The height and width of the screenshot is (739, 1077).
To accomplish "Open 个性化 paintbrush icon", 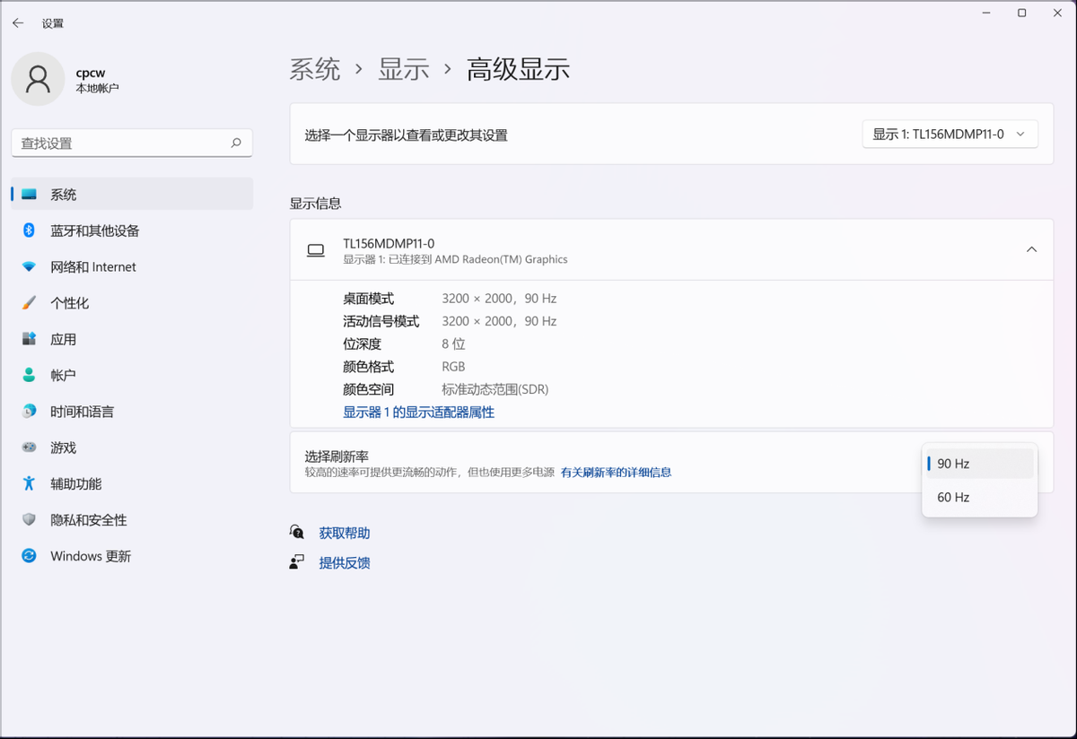I will [29, 303].
